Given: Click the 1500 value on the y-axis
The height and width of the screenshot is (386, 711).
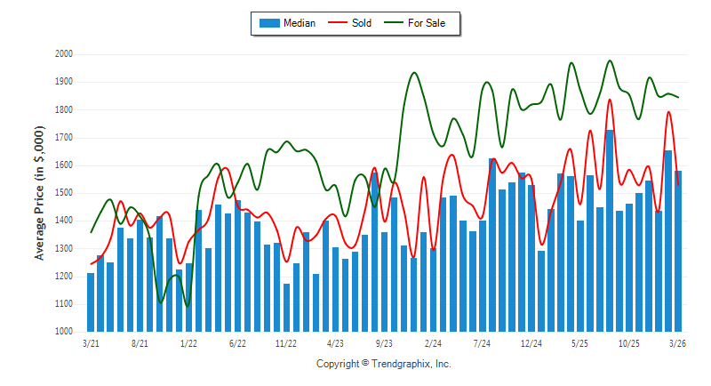Looking at the screenshot, I should click(x=61, y=193).
